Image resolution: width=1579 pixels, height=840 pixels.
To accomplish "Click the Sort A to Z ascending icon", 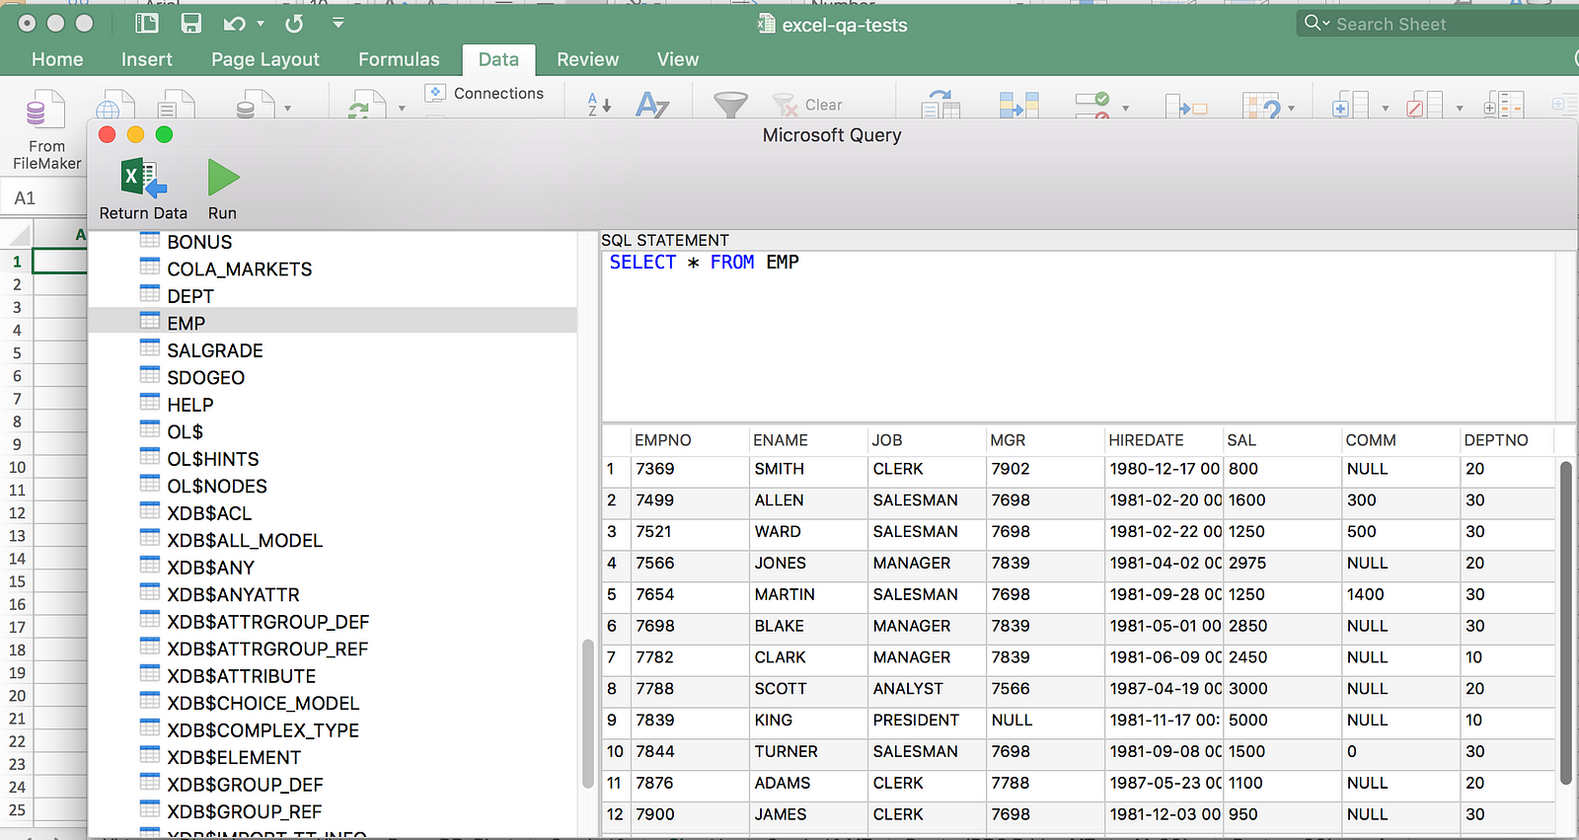I will 599,104.
